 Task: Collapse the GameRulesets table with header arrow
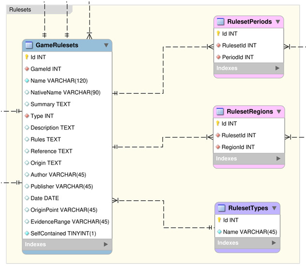click(x=106, y=45)
